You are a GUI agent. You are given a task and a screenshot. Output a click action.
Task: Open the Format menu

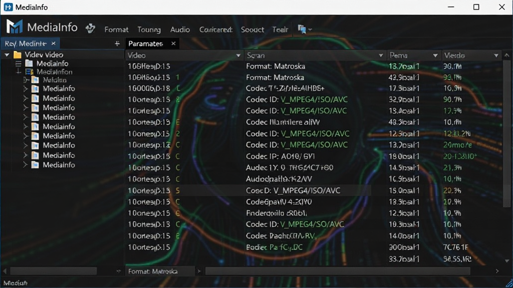click(116, 29)
